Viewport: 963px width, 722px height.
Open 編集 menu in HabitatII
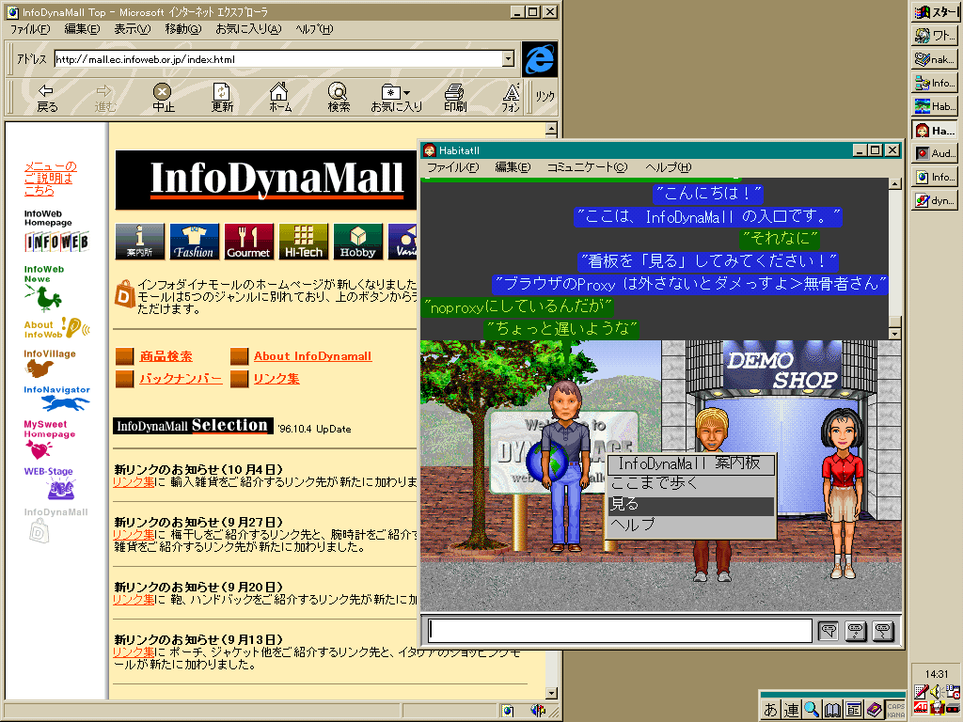pos(513,167)
